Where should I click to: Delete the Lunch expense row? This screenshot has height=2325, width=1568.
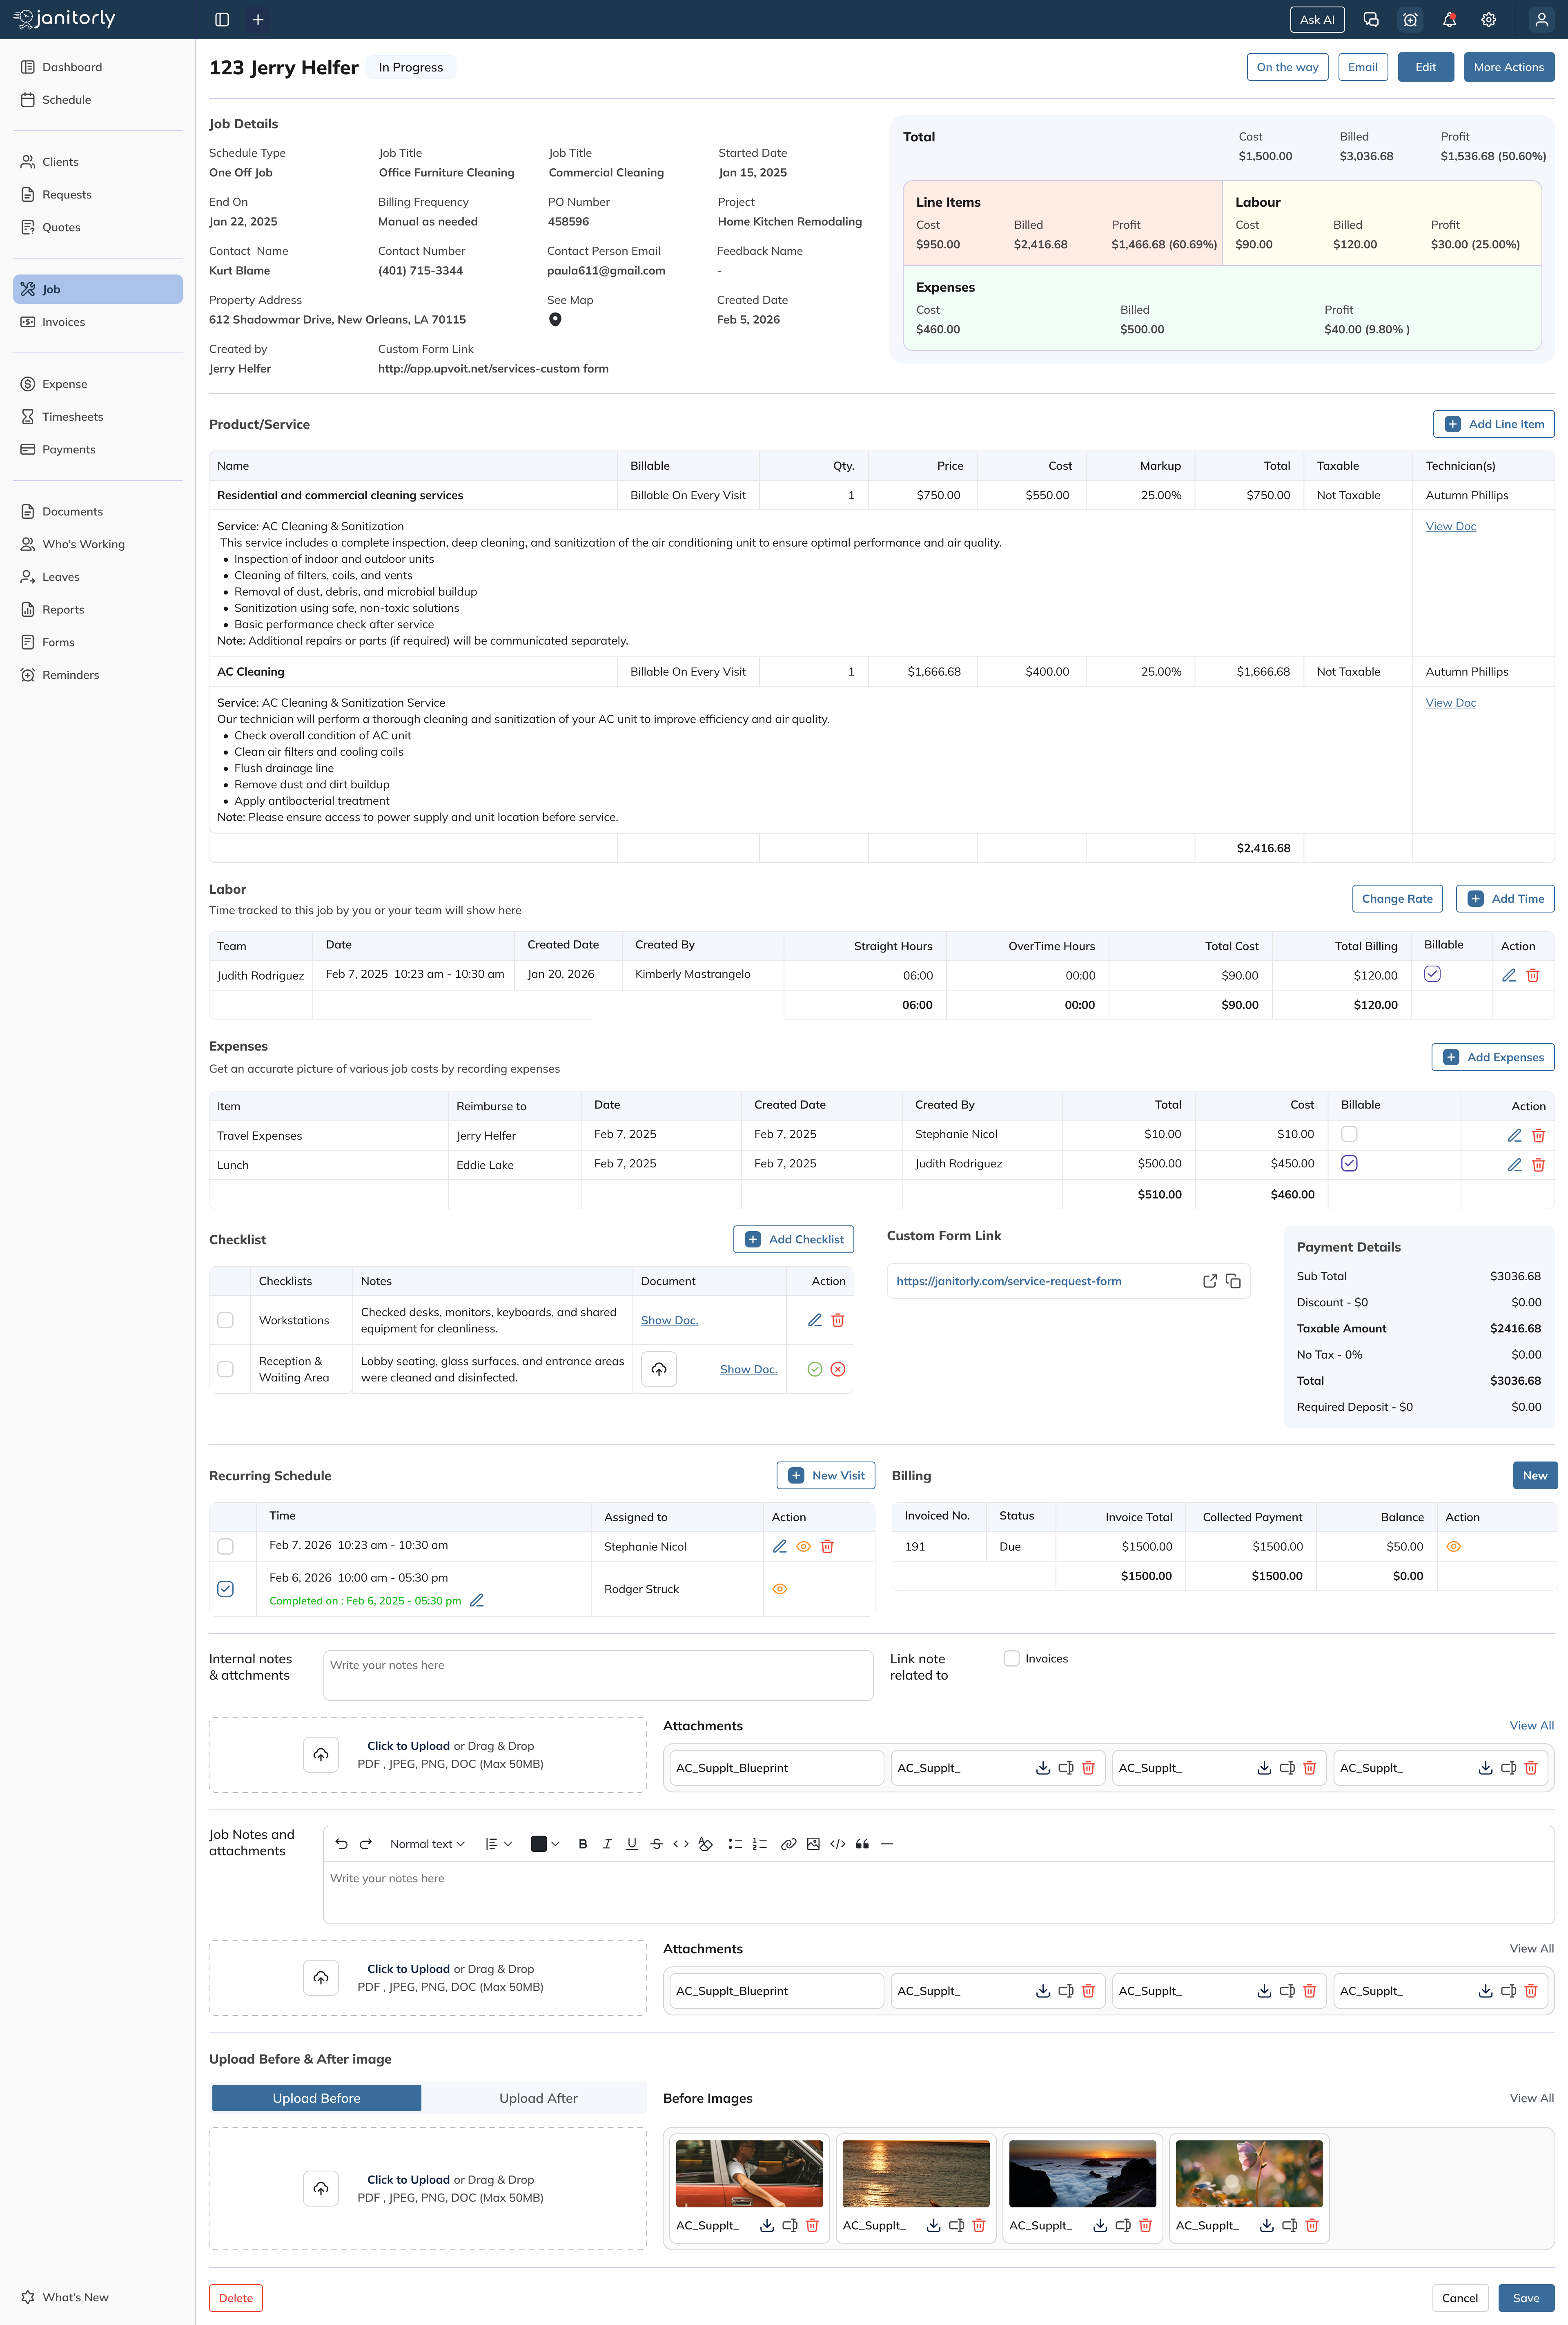(x=1538, y=1165)
